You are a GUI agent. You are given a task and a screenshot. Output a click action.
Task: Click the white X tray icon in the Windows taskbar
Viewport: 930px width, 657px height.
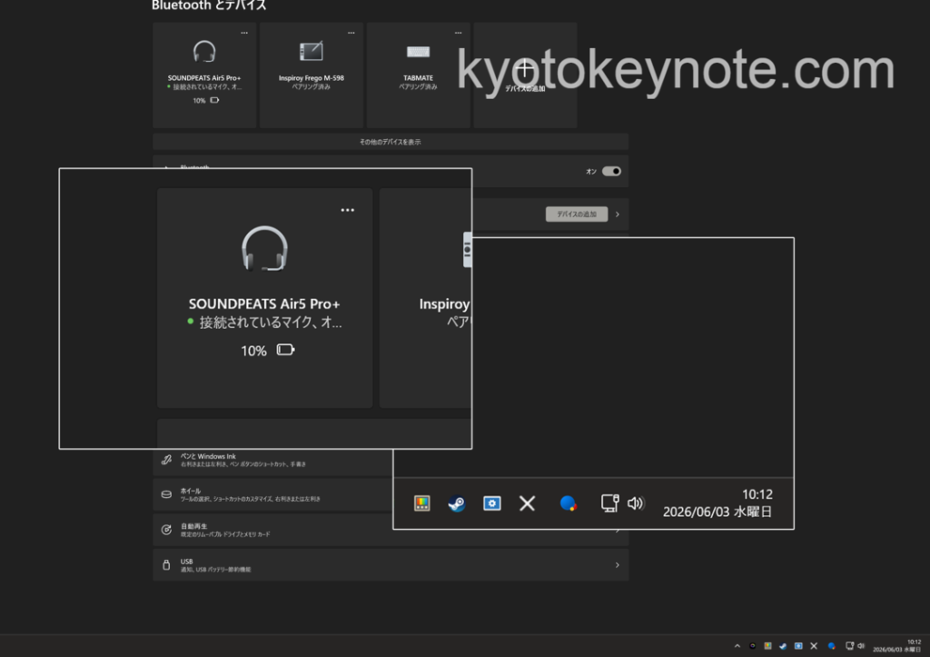coord(814,646)
